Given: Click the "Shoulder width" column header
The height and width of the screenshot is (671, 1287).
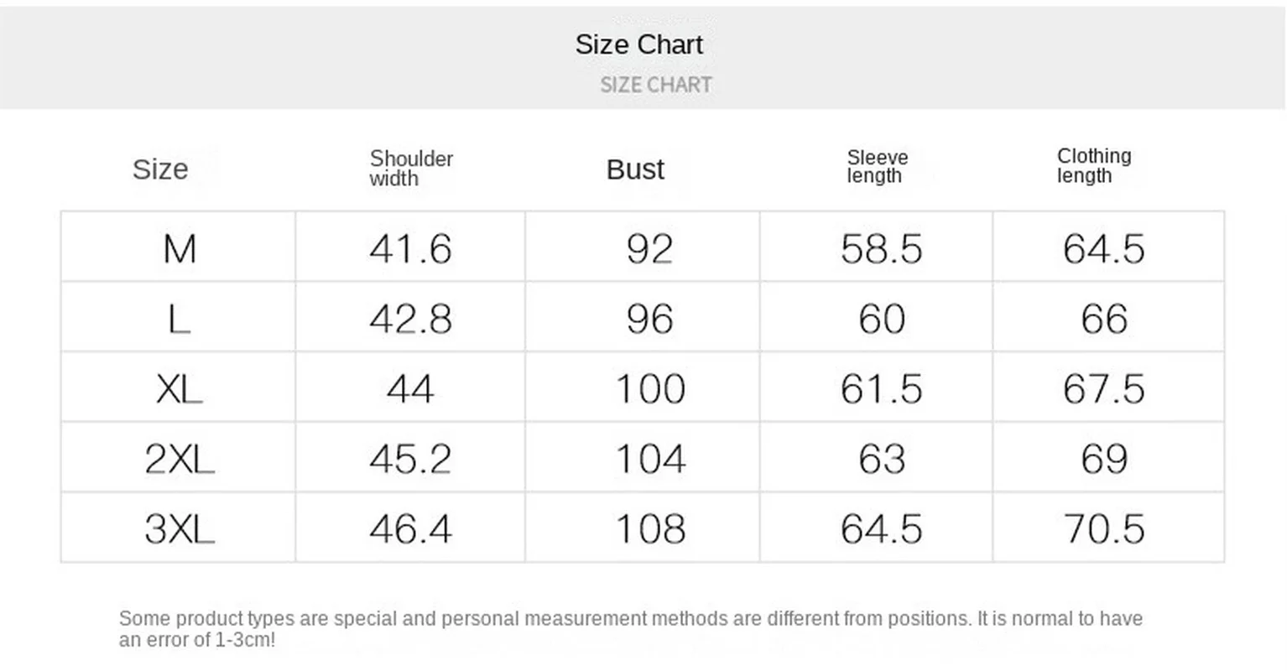Looking at the screenshot, I should [411, 169].
